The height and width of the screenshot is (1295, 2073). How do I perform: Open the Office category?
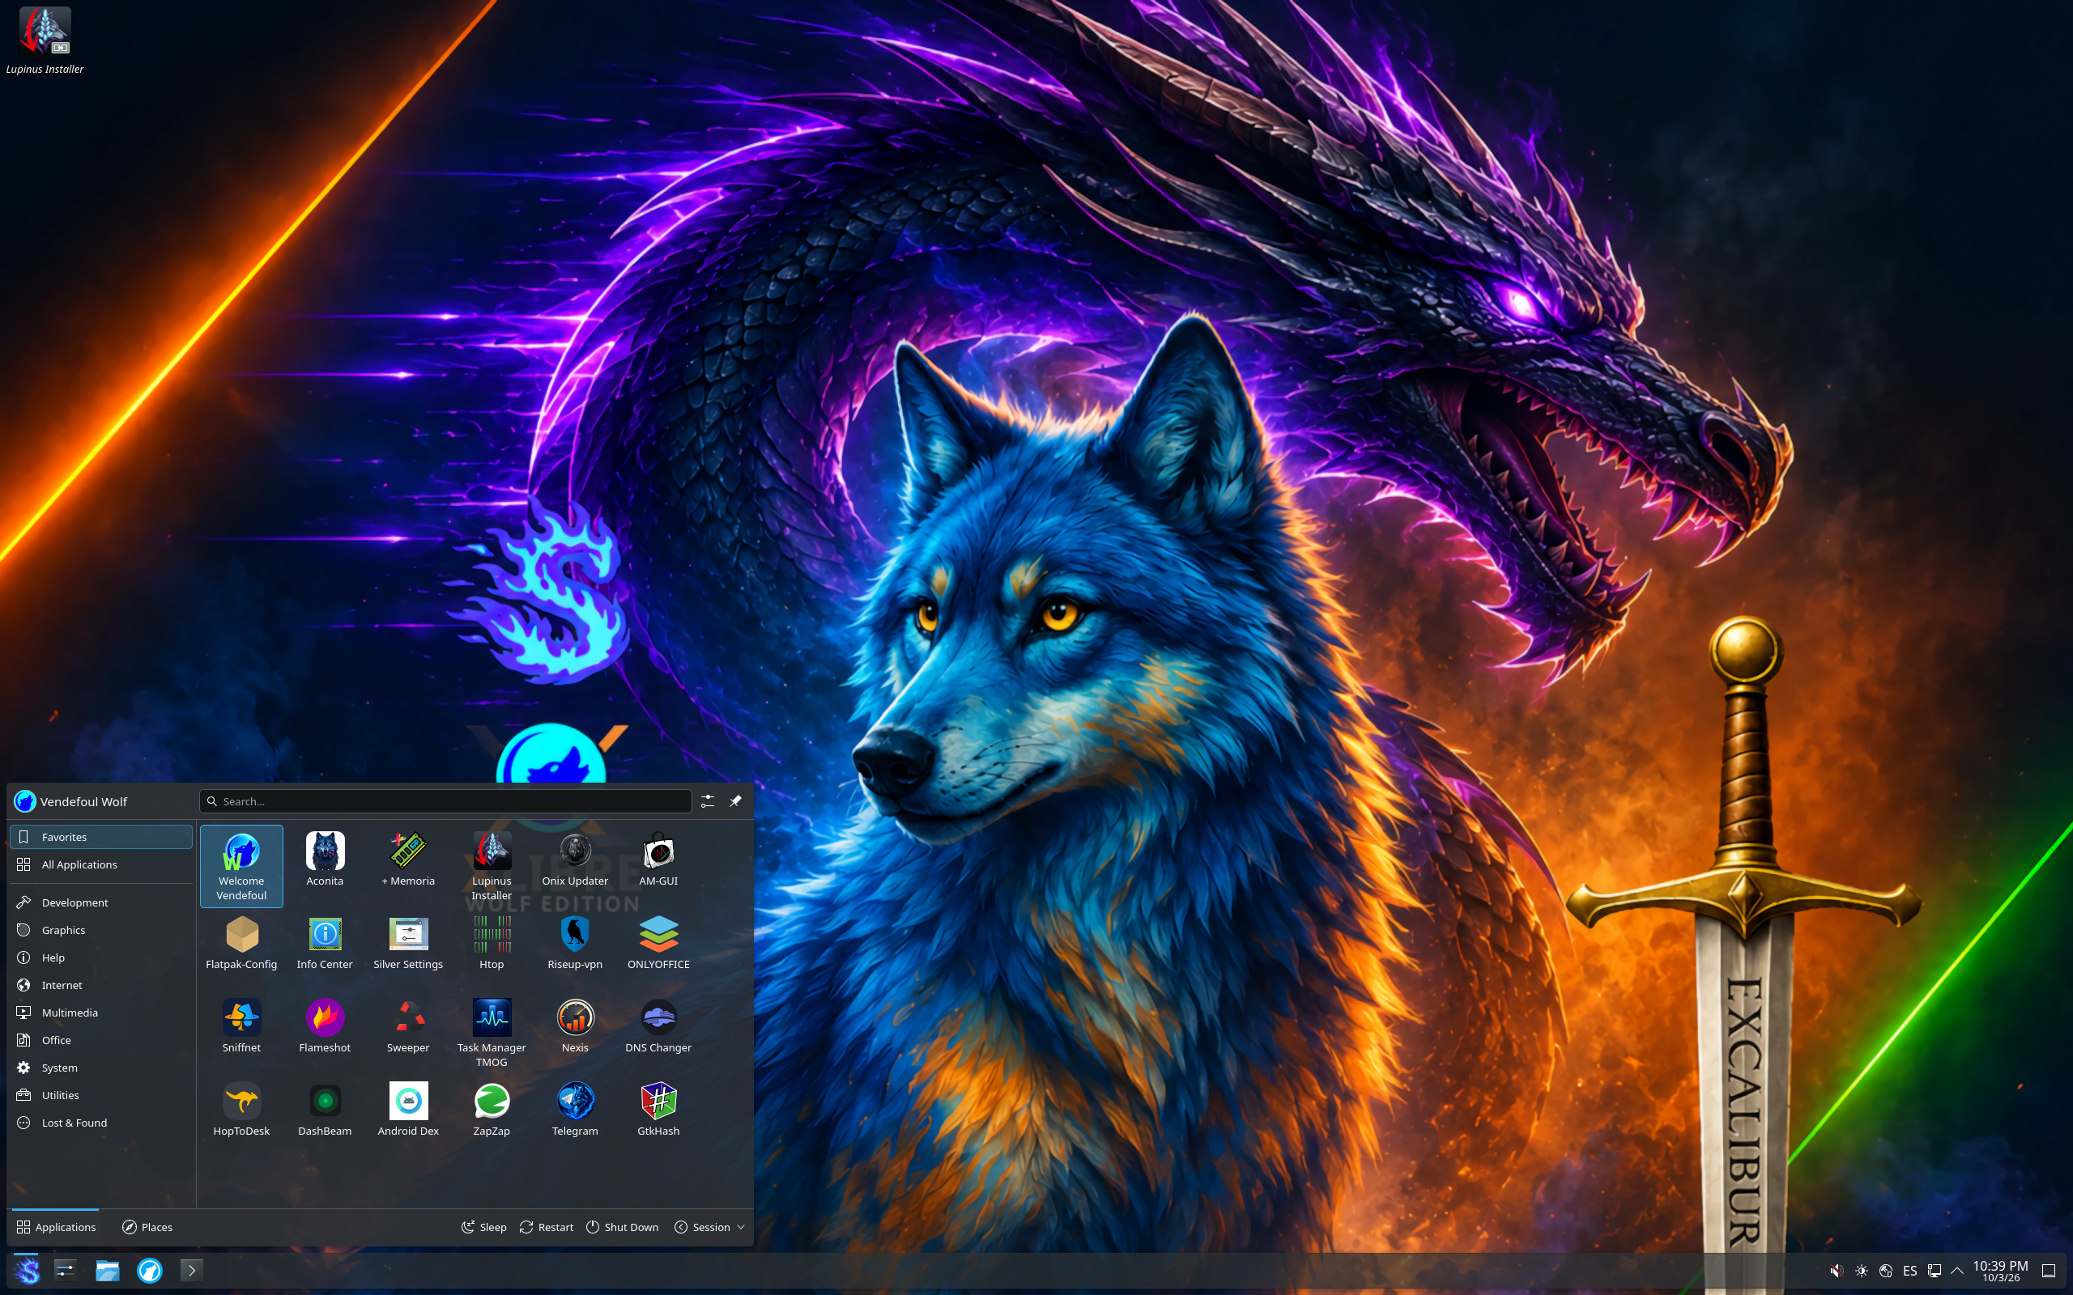101,1040
